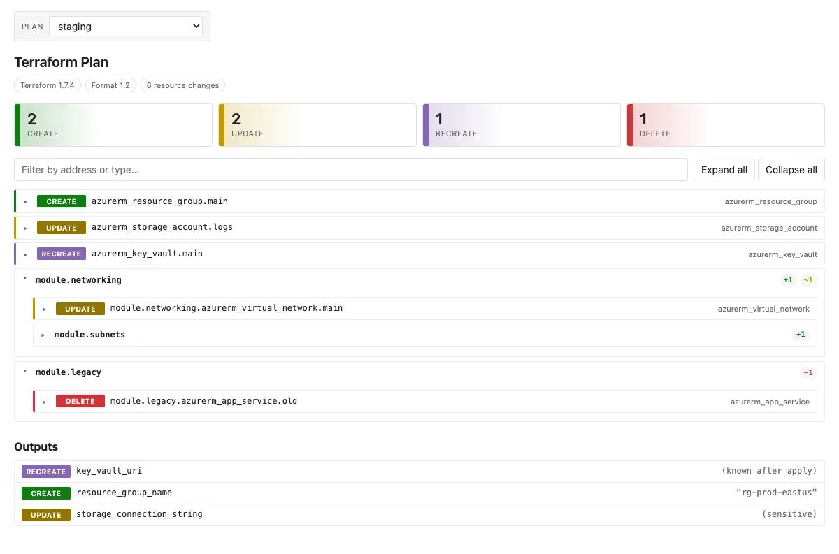Viewport: 839px width, 554px height.
Task: Click the Format 1.2 pill
Action: tap(110, 85)
